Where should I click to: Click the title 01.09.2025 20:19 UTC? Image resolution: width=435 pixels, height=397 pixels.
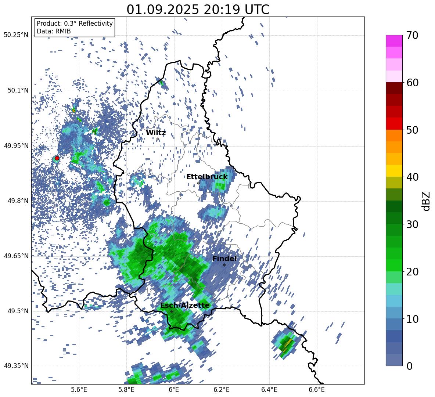pos(198,10)
